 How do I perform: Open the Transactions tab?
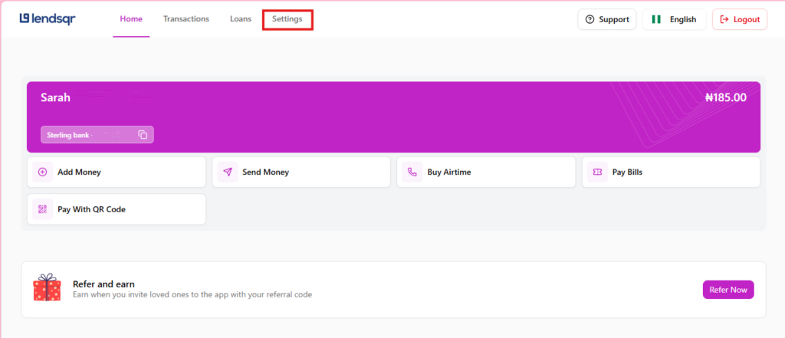(x=186, y=19)
